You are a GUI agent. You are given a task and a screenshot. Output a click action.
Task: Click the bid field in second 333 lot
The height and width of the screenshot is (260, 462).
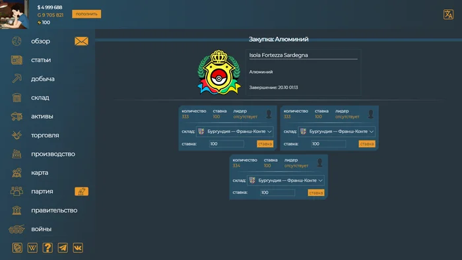click(x=328, y=144)
